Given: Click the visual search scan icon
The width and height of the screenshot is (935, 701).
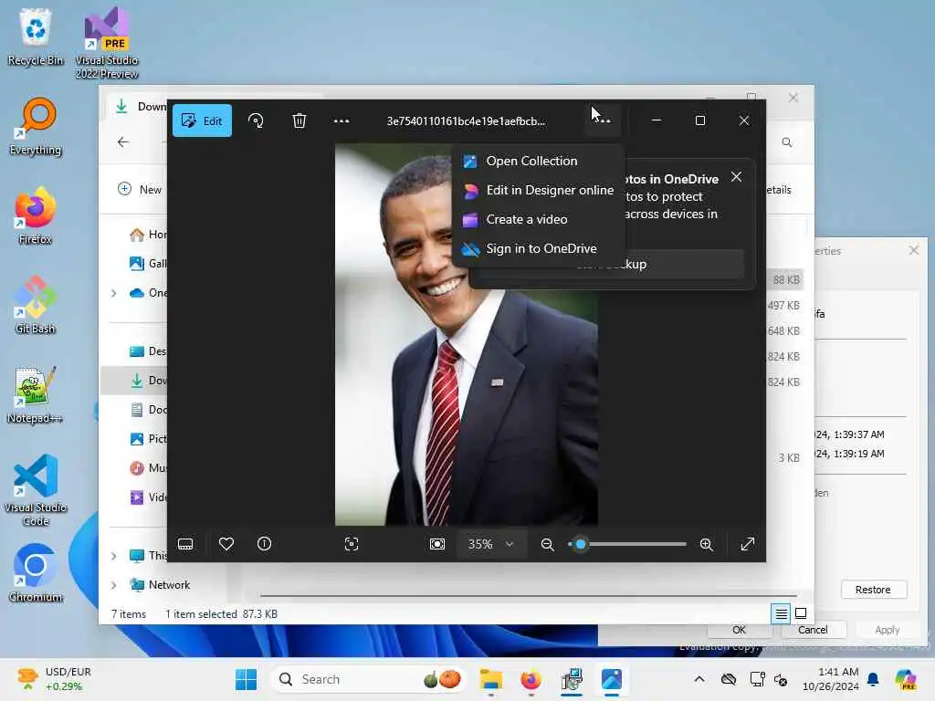Looking at the screenshot, I should coord(352,544).
